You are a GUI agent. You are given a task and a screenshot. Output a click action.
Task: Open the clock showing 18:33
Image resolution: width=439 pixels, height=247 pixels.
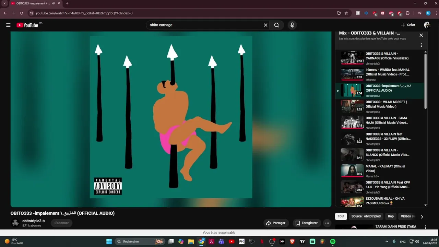[430, 242]
